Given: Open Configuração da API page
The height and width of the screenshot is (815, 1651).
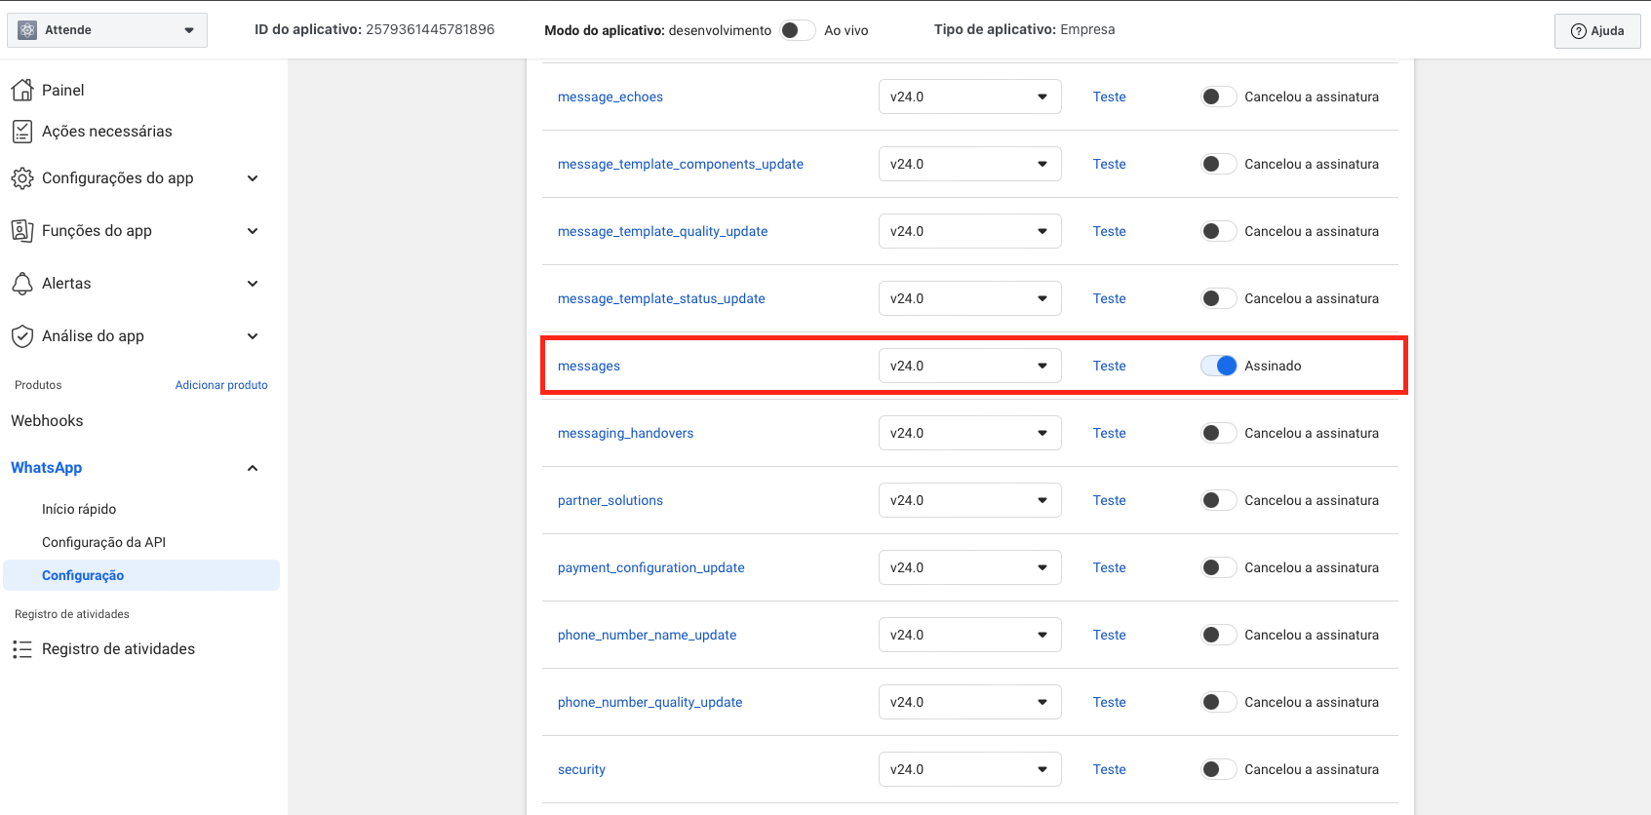Looking at the screenshot, I should [103, 542].
